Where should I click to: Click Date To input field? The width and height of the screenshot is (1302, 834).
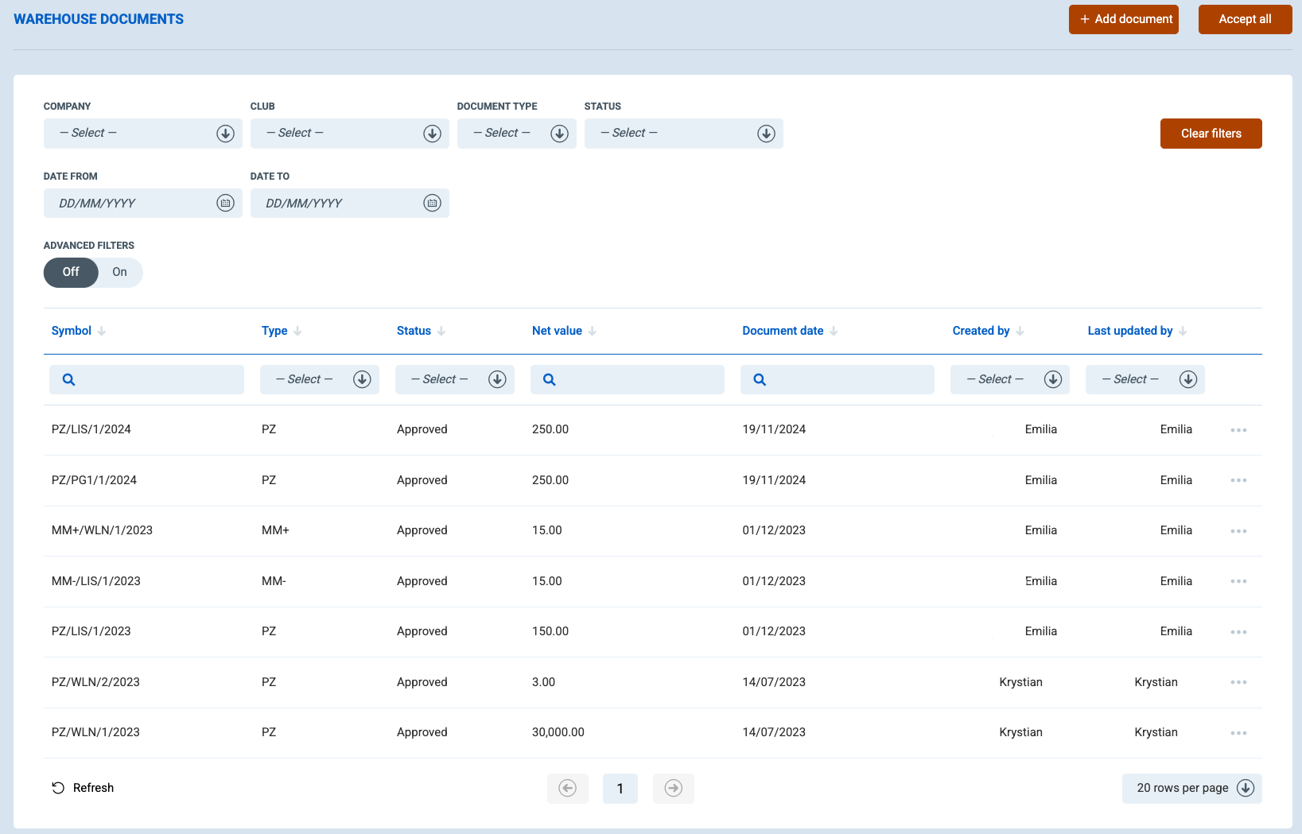point(350,204)
